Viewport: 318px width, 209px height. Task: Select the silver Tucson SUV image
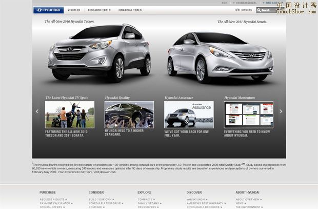tap(100, 53)
